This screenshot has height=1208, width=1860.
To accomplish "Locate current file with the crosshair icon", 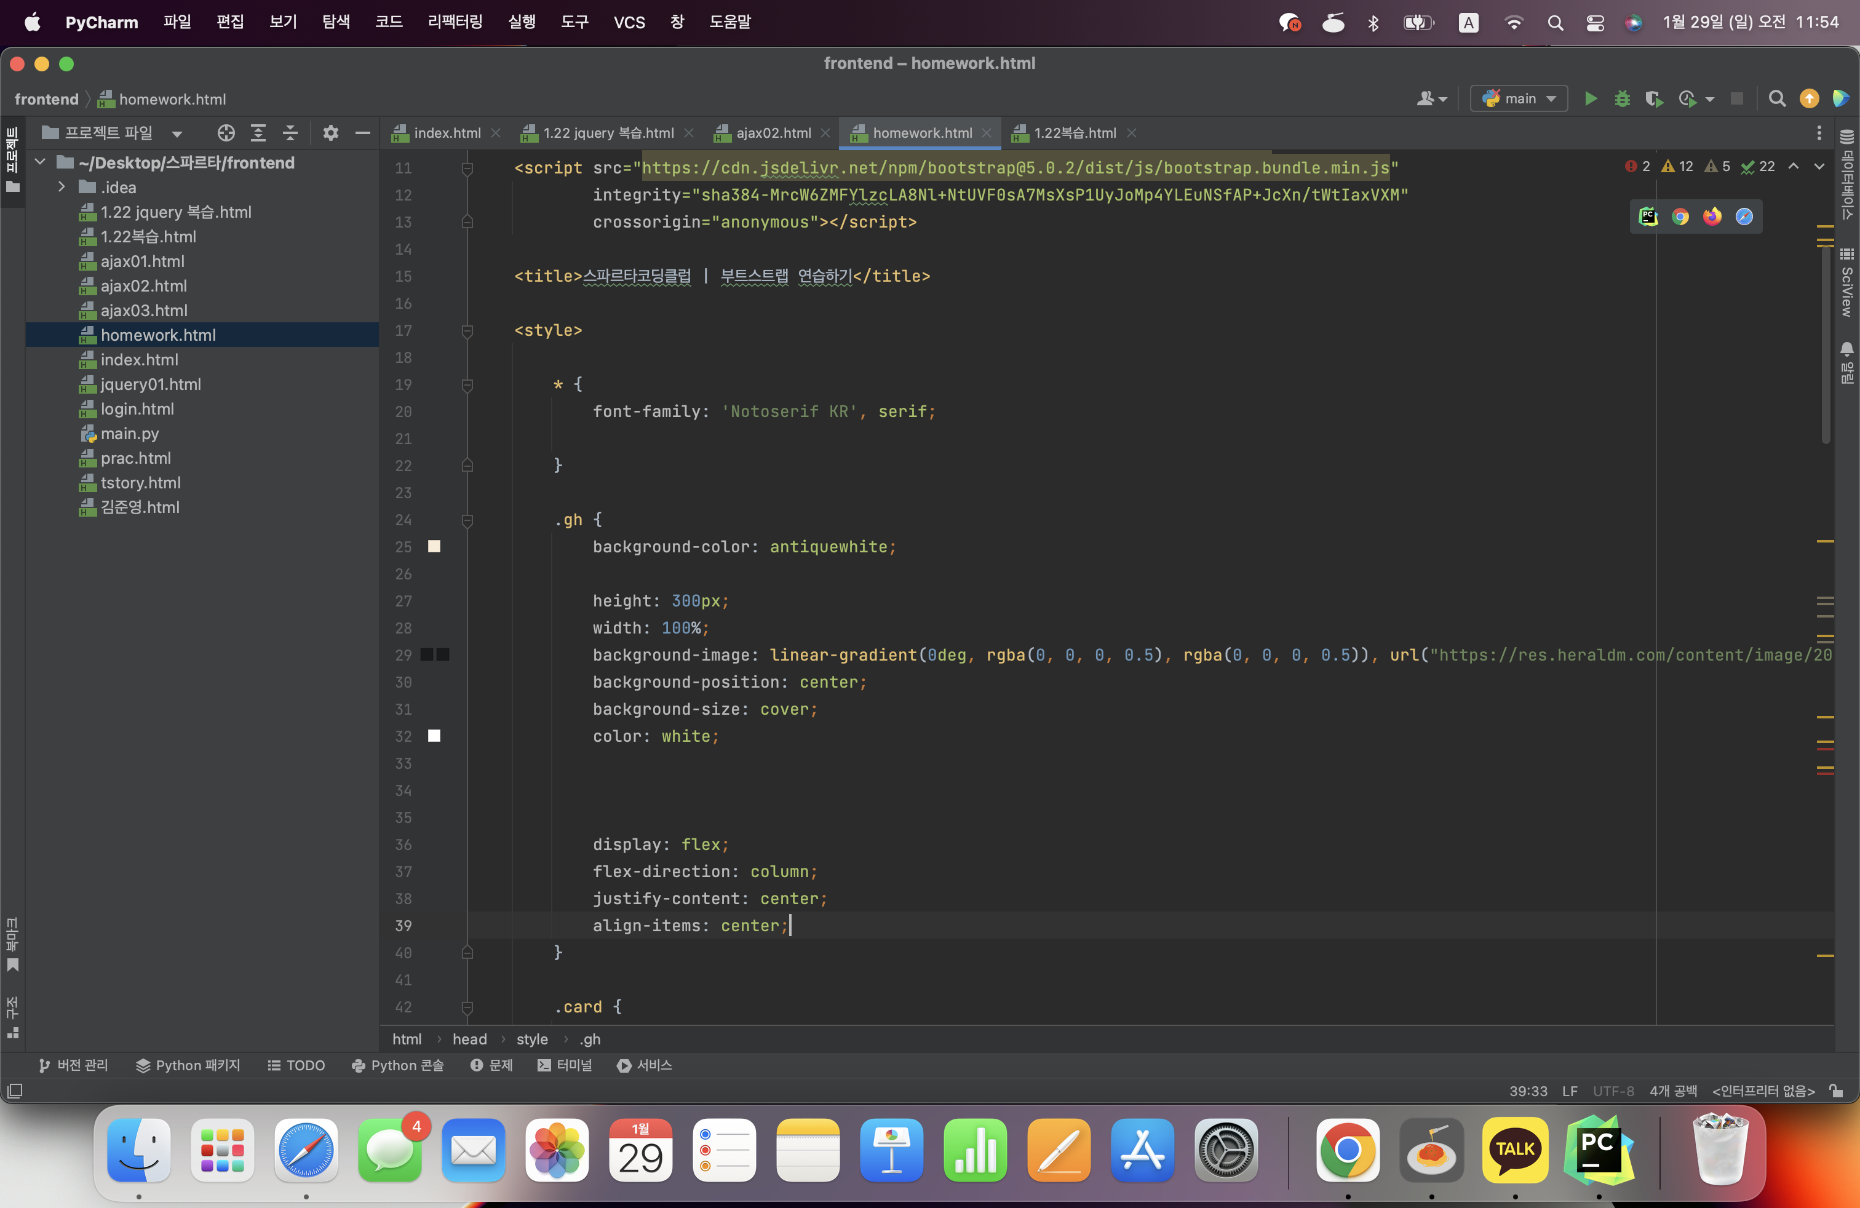I will [x=226, y=133].
